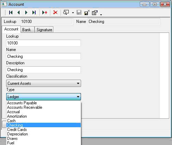The image size is (172, 145).
Task: Expand the Classification dropdown
Action: [78, 83]
